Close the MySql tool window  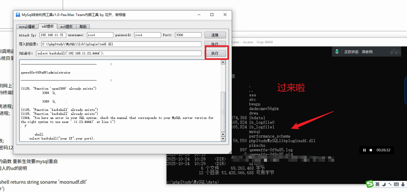coord(225,15)
